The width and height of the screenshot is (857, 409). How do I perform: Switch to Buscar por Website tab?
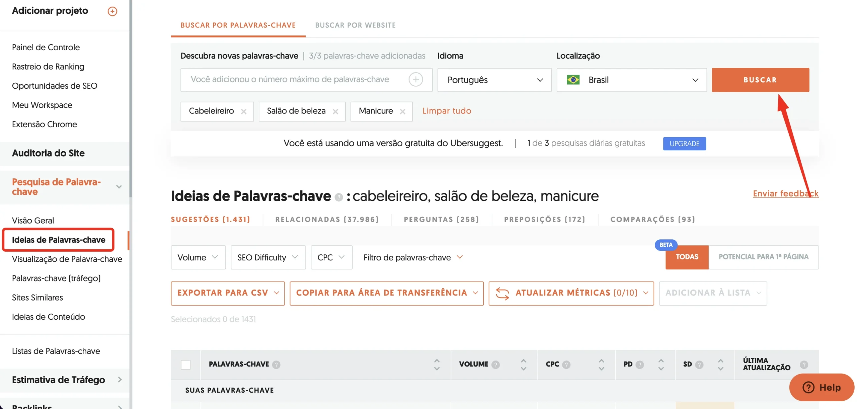pos(355,25)
